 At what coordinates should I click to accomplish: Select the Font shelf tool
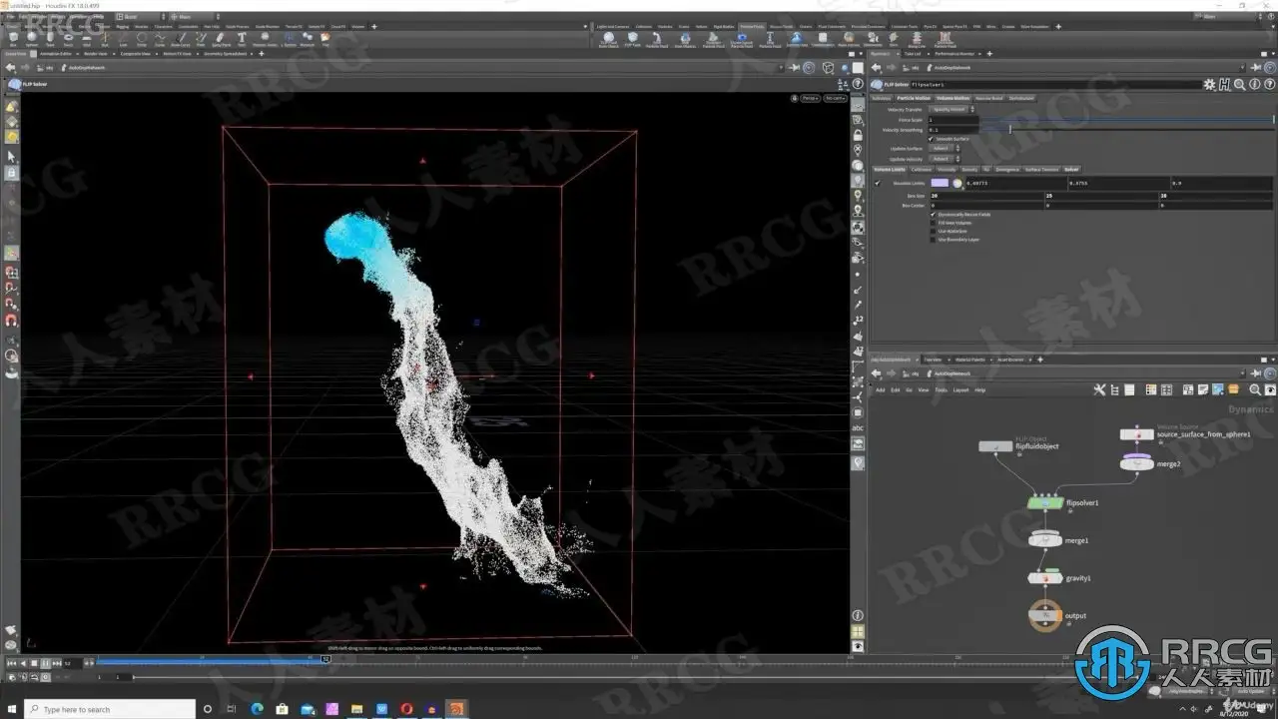243,39
